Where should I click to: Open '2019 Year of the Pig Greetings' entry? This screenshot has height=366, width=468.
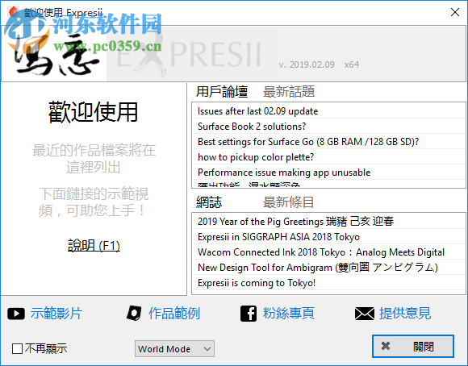[328, 222]
